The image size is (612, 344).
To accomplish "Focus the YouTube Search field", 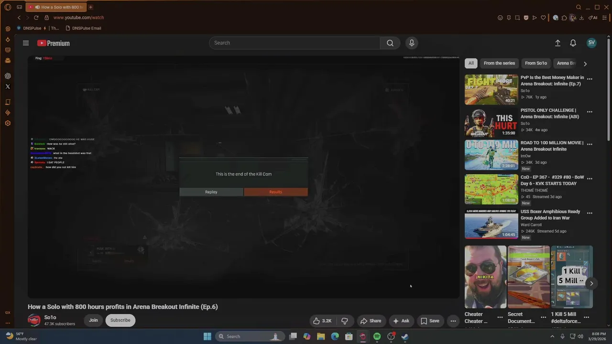I will tap(295, 43).
